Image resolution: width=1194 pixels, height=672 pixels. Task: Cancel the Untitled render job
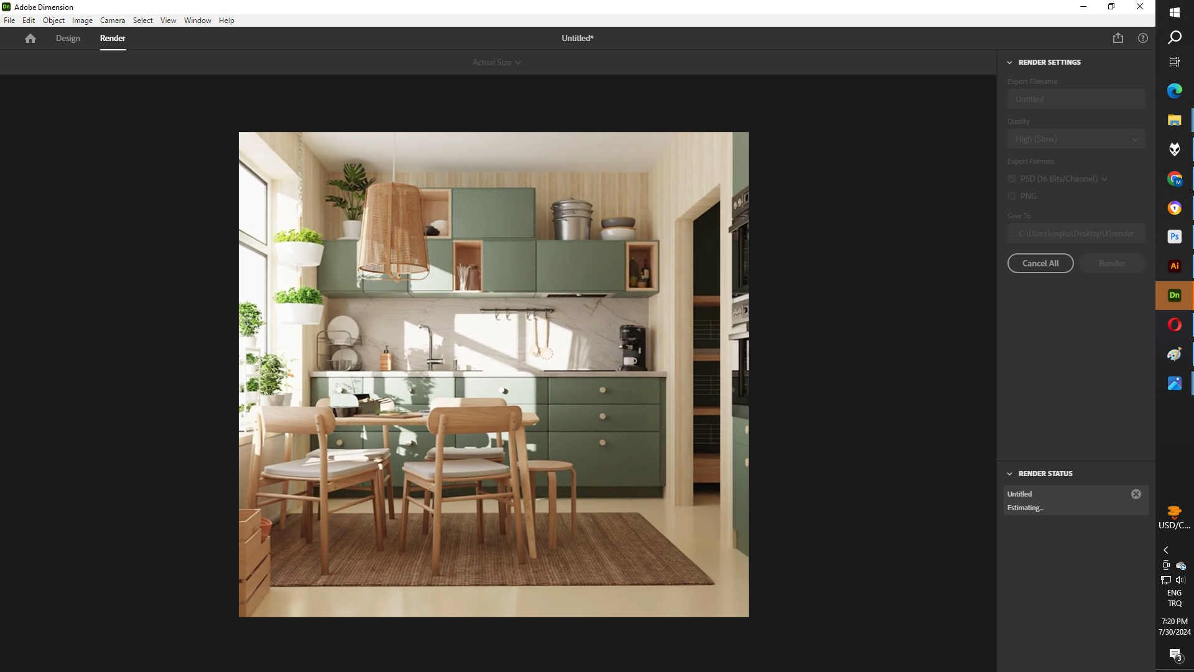(1136, 494)
